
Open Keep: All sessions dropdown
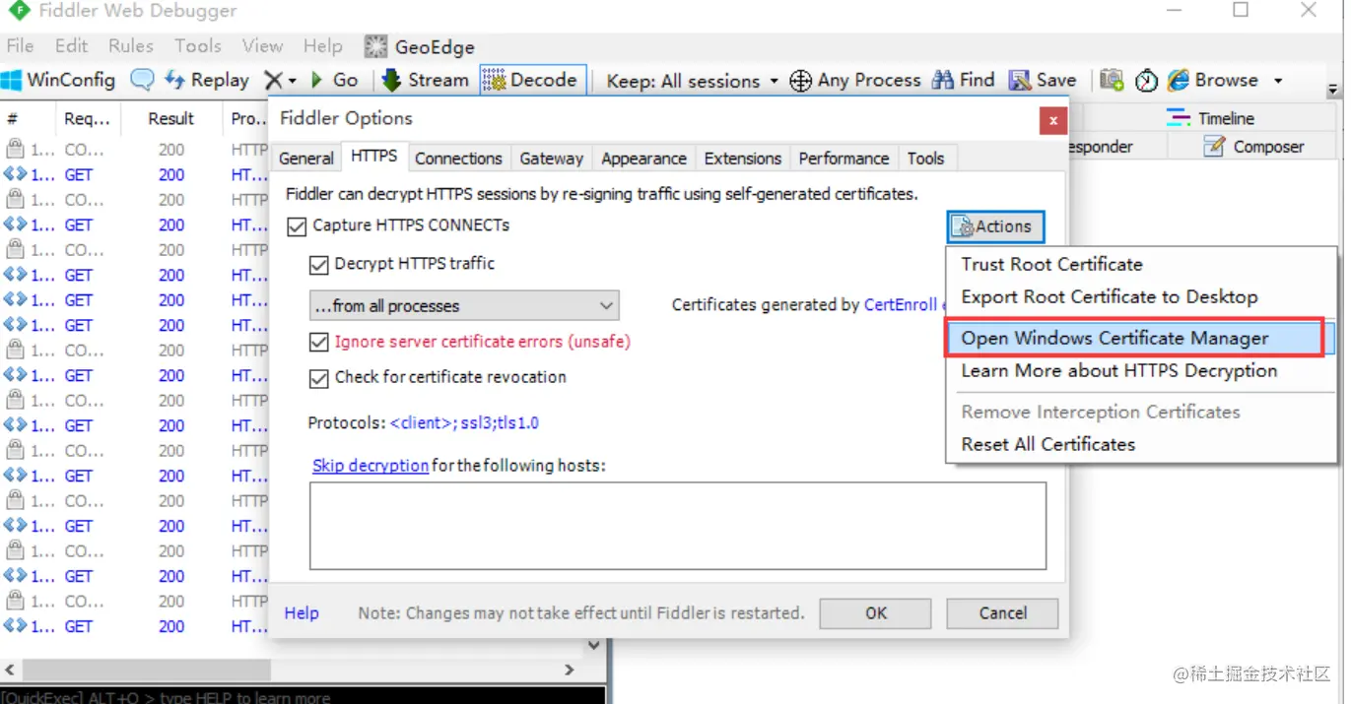coord(693,81)
